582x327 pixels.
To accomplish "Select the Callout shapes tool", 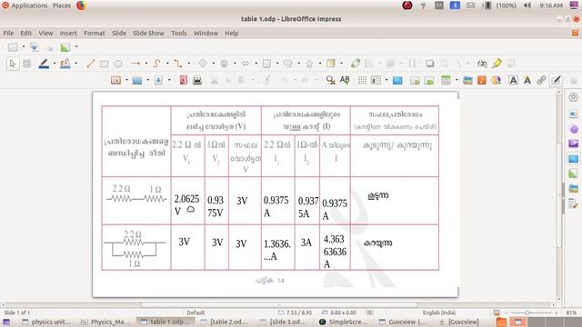I will (288, 64).
